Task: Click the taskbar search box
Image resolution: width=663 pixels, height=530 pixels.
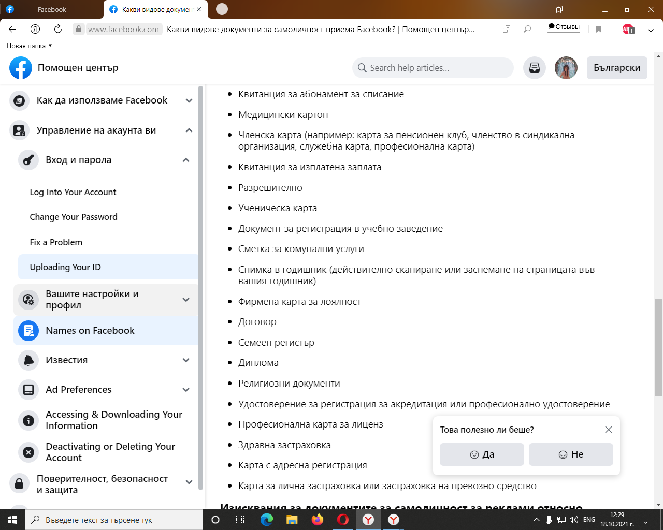Action: [114, 520]
